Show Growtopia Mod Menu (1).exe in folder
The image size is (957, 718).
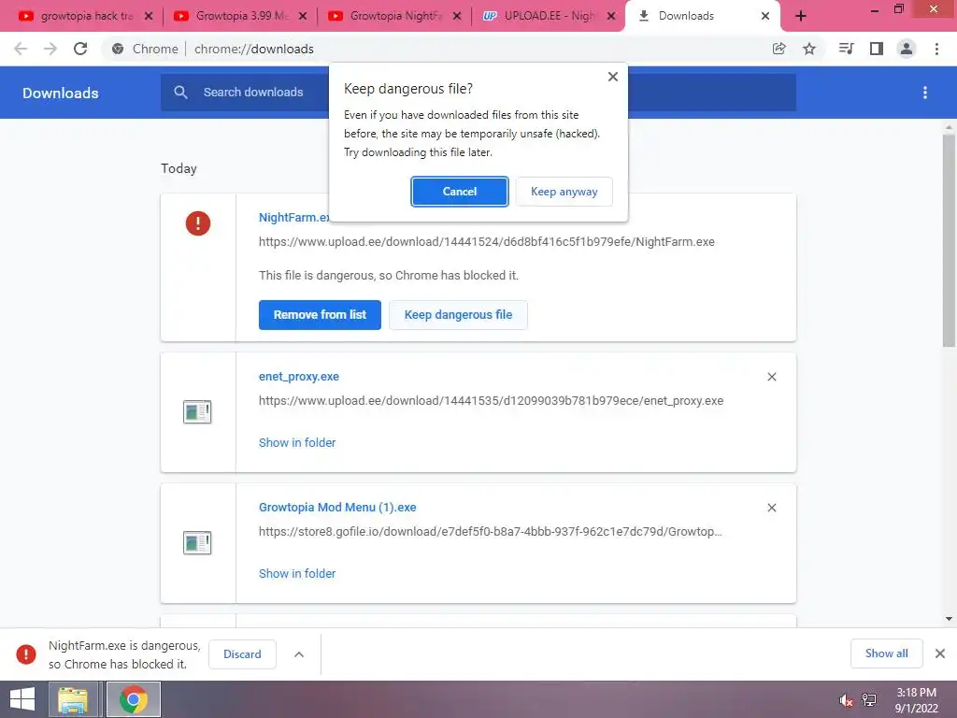tap(297, 573)
